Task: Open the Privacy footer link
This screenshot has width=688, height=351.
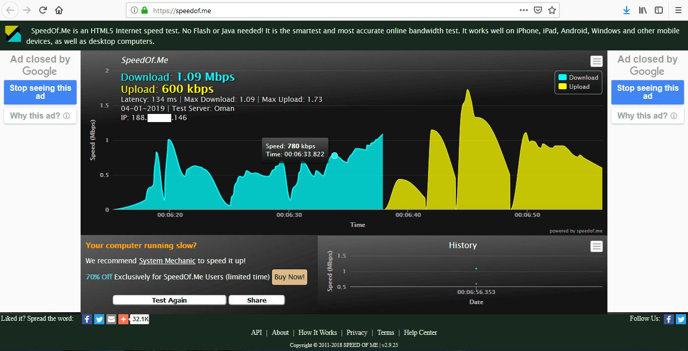Action: click(357, 332)
